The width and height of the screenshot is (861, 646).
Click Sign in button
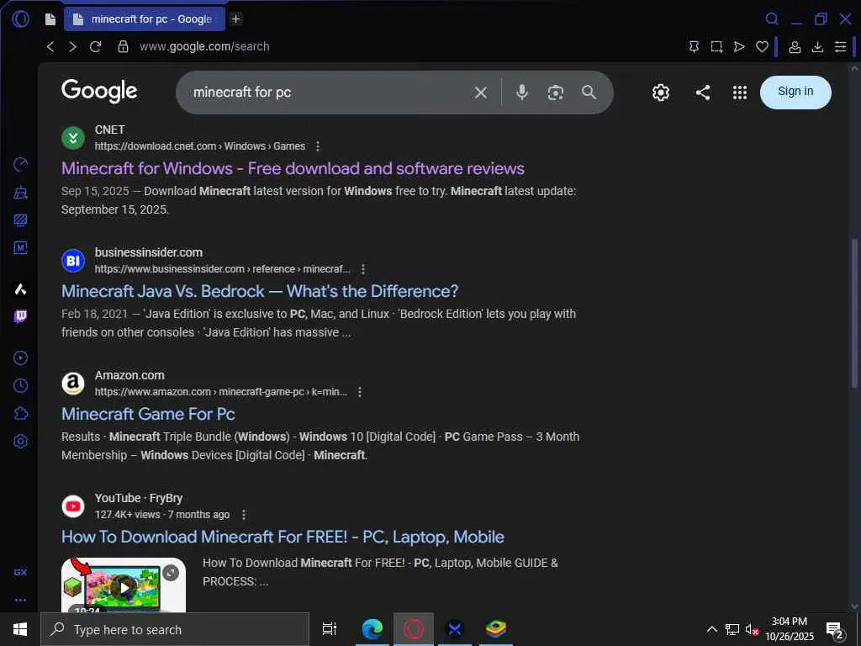795,92
